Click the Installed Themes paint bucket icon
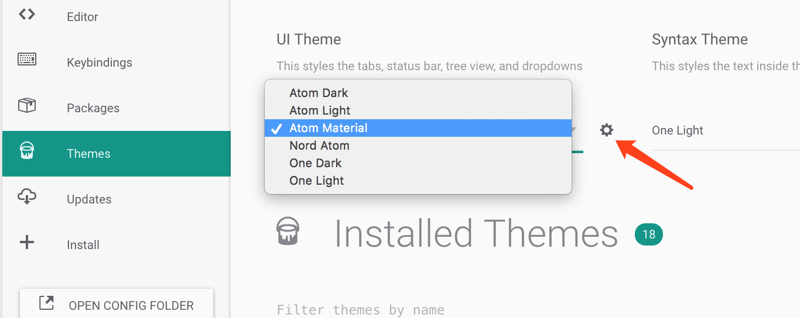The width and height of the screenshot is (800, 318). pyautogui.click(x=288, y=230)
